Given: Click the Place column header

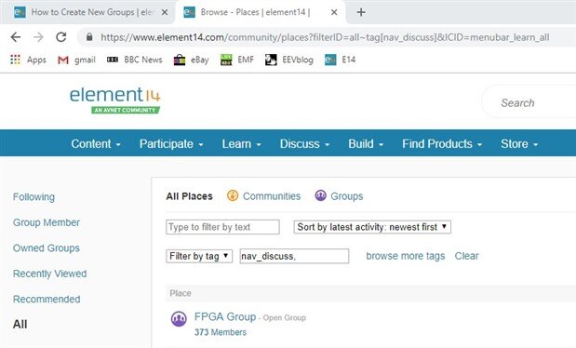Looking at the screenshot, I should (x=181, y=293).
